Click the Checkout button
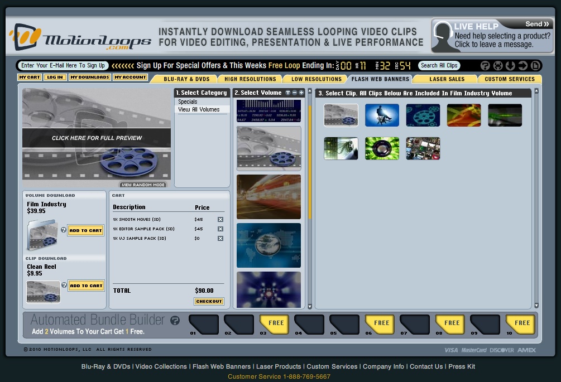Image resolution: width=561 pixels, height=382 pixels. click(x=209, y=301)
